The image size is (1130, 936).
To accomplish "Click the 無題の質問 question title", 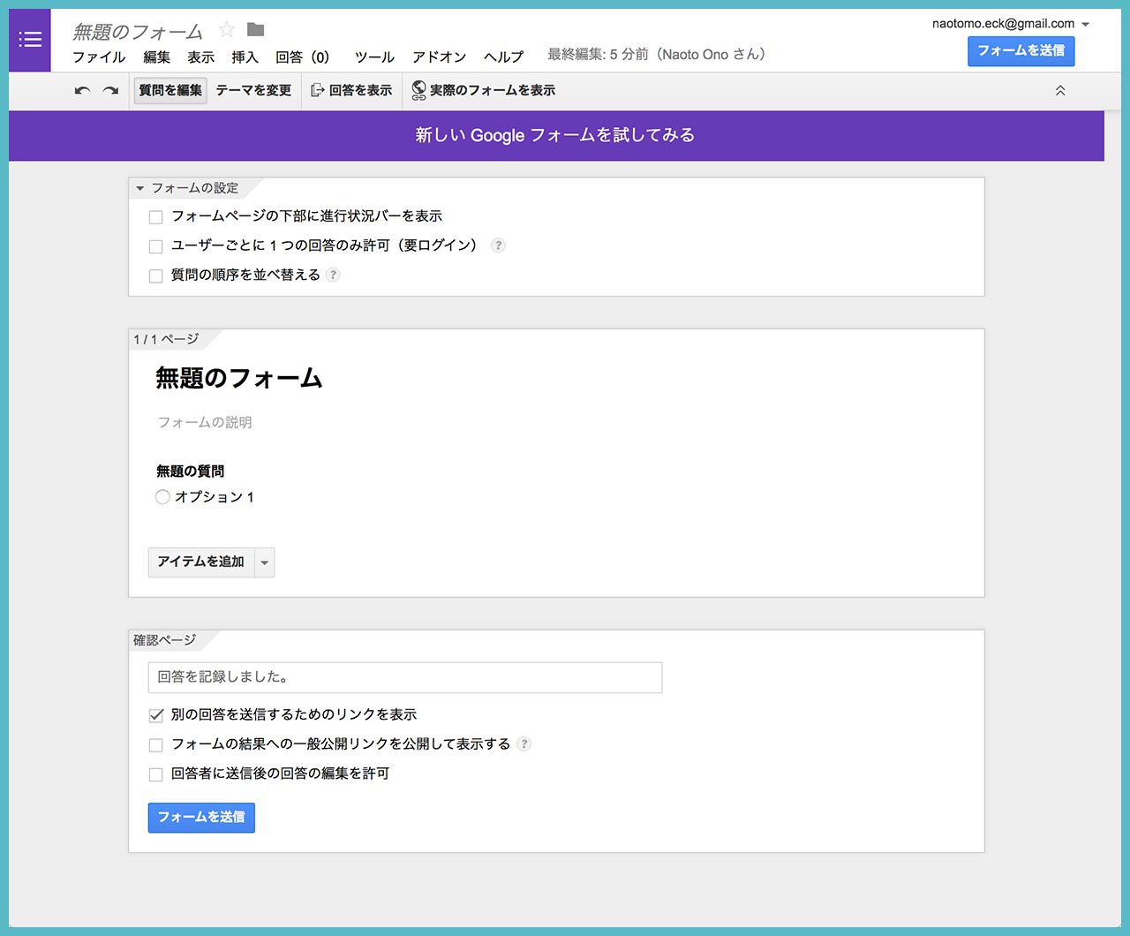I will click(x=191, y=472).
